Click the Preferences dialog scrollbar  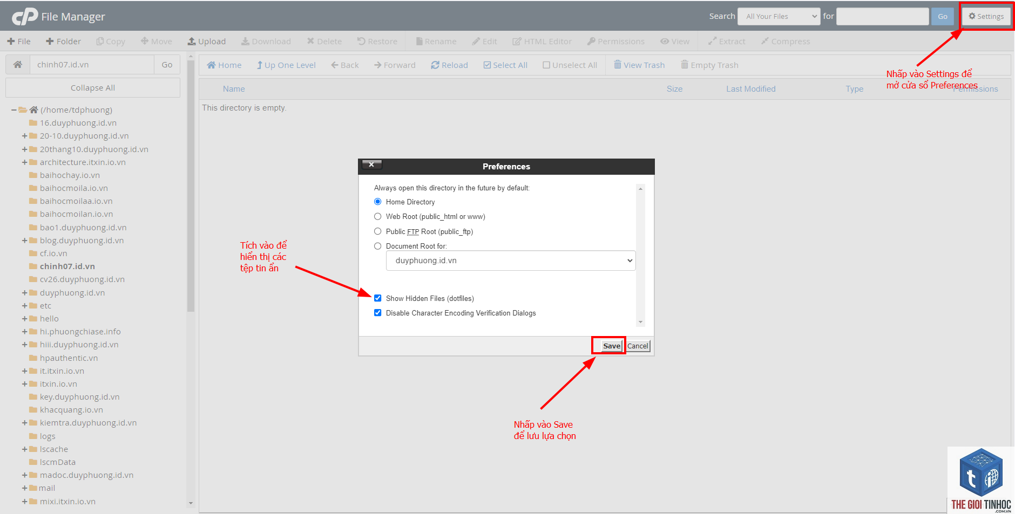click(640, 255)
